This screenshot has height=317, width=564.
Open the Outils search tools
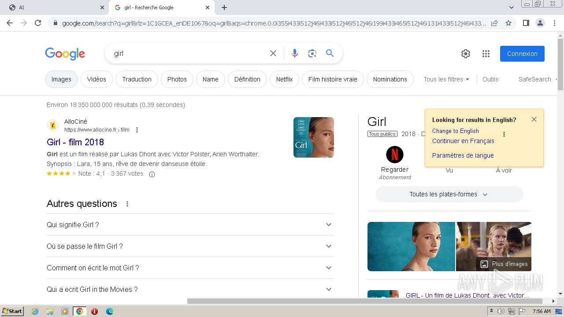pyautogui.click(x=490, y=79)
